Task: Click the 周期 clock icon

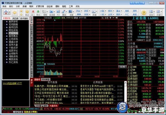Action: click(44, 11)
